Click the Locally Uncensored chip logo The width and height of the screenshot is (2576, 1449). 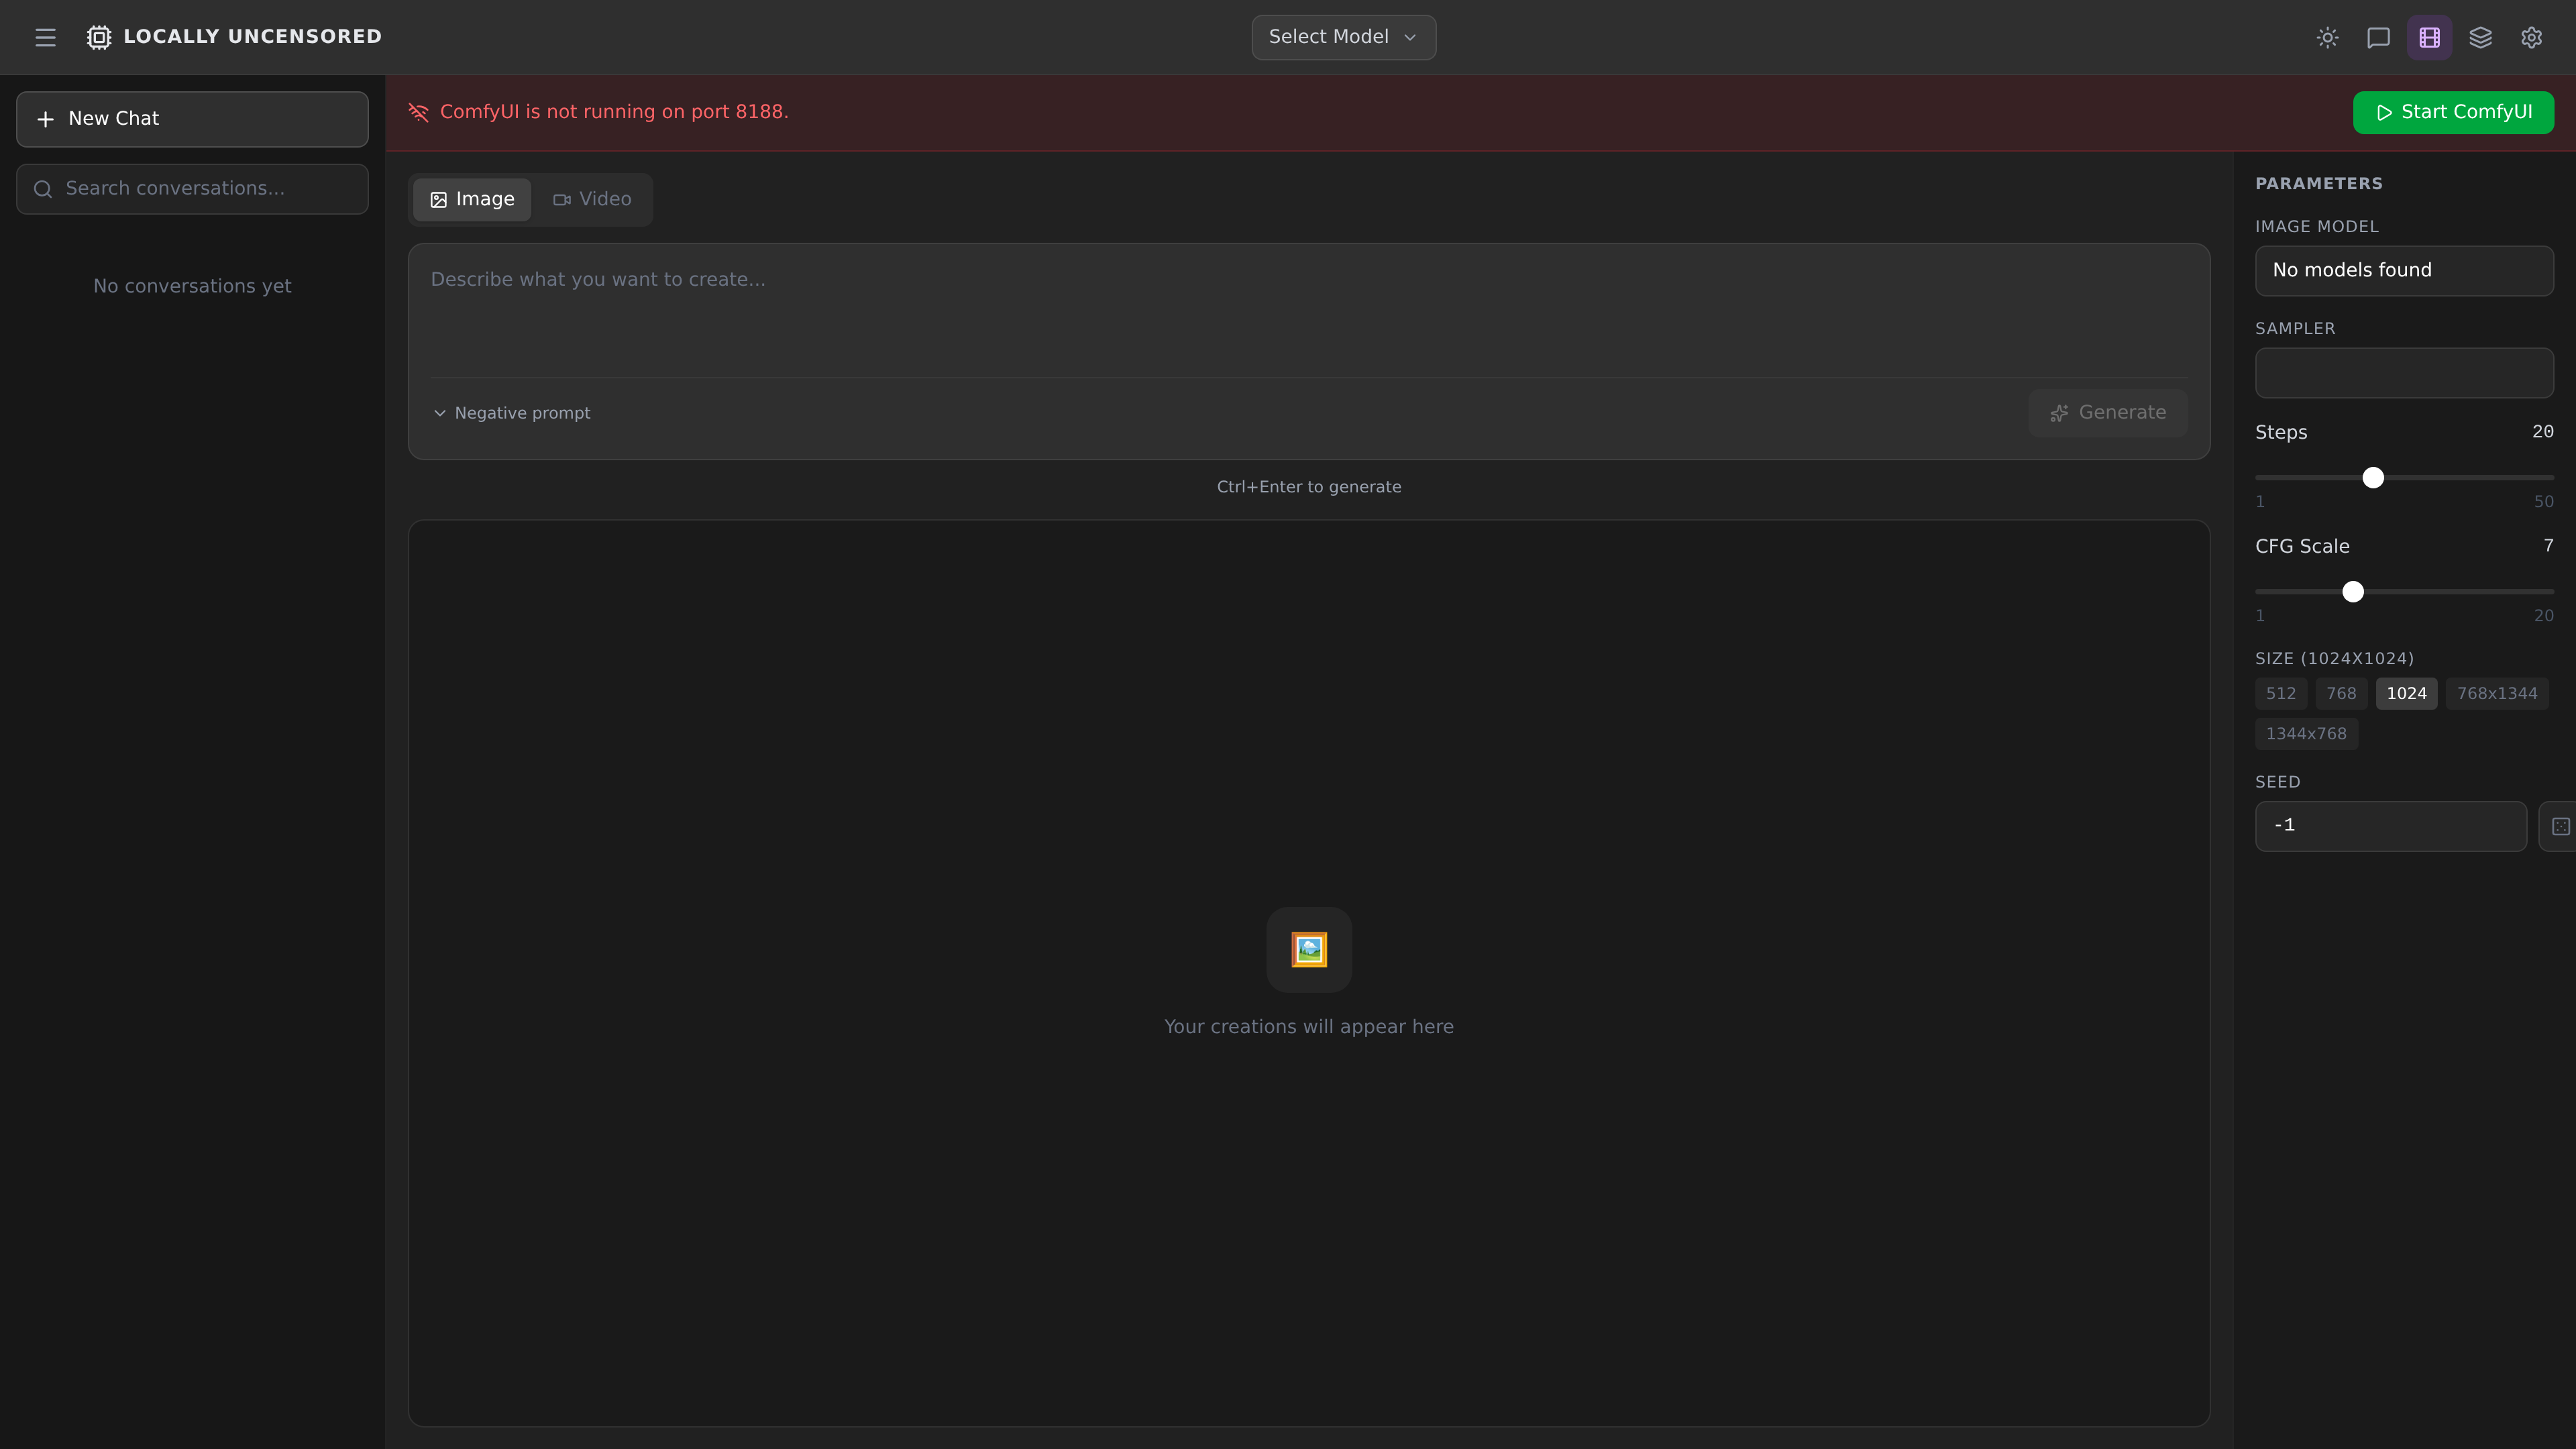98,38
